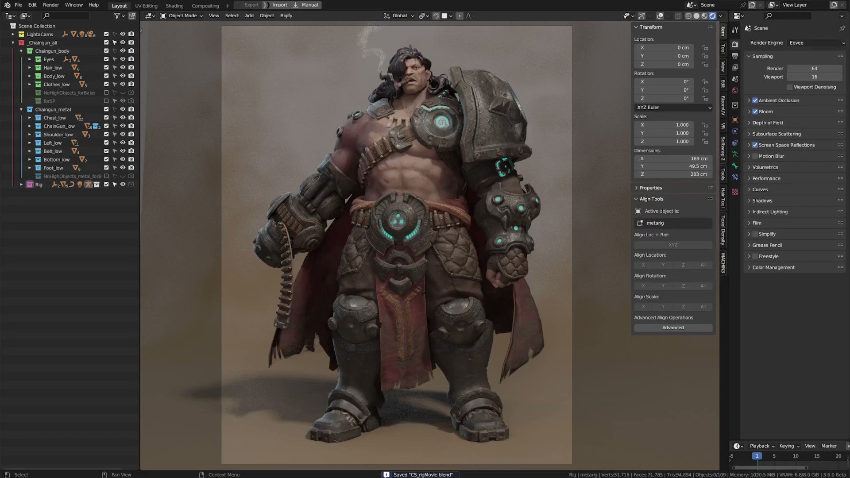850x478 pixels.
Task: Open the XYZ Euler rotation mode dropdown
Action: [x=673, y=108]
